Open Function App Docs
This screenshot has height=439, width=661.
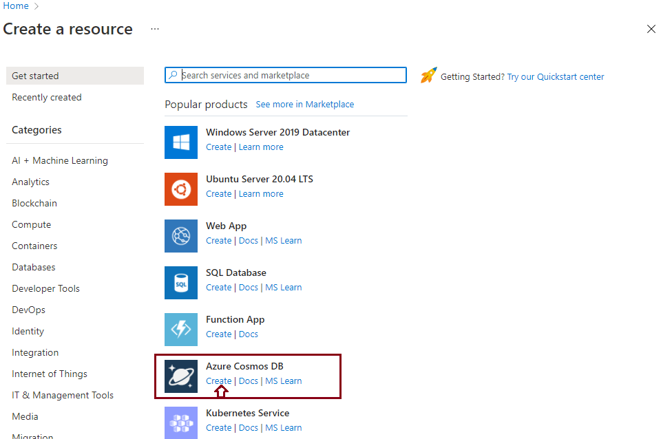click(x=249, y=334)
